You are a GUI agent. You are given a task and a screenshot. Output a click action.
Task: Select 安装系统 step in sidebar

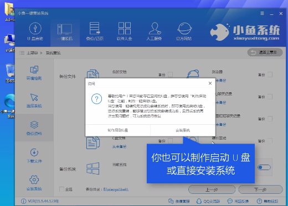(34, 183)
